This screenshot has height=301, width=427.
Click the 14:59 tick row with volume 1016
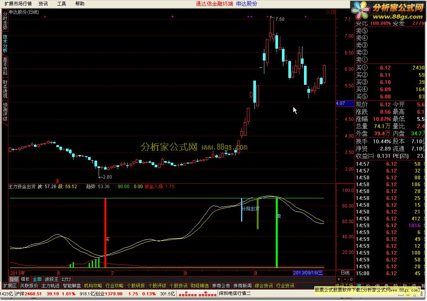tap(390, 225)
